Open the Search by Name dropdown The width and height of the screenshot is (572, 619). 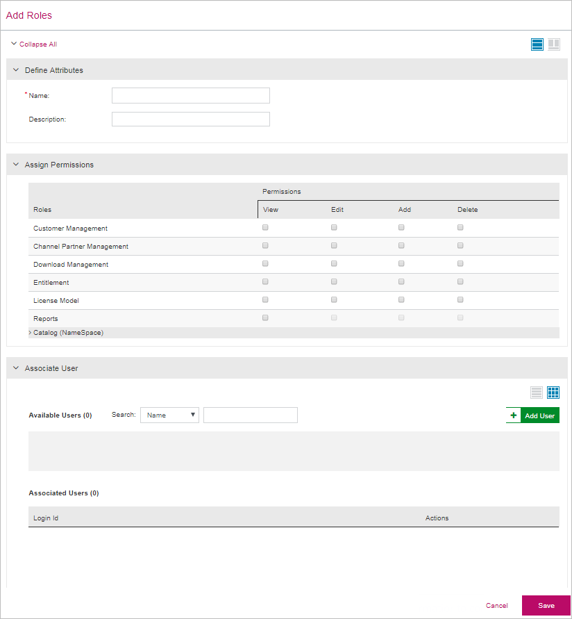tap(169, 415)
